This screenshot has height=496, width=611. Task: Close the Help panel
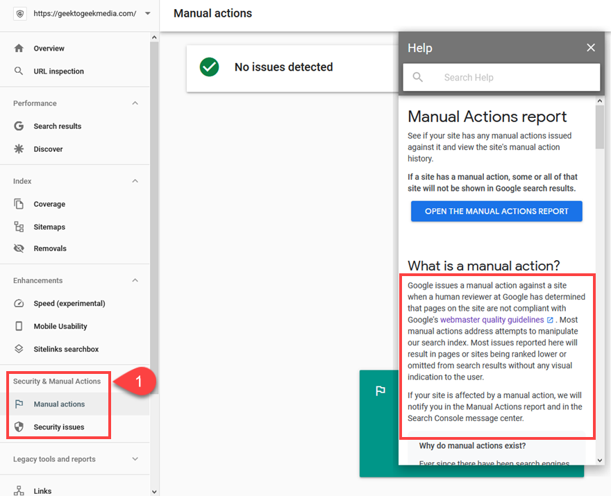coord(591,47)
